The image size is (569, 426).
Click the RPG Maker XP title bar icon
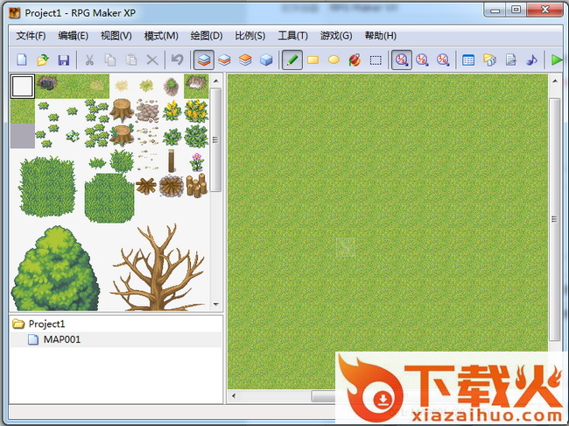[15, 13]
